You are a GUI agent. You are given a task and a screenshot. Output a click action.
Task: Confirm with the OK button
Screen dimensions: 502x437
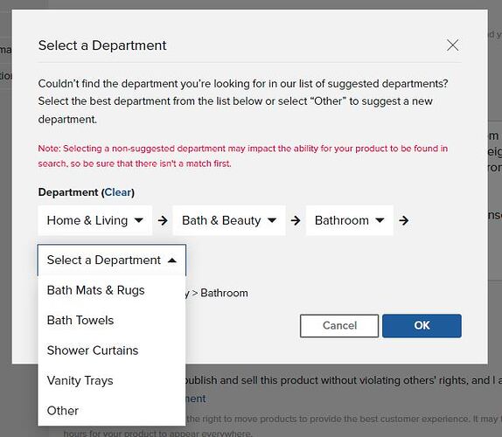422,326
